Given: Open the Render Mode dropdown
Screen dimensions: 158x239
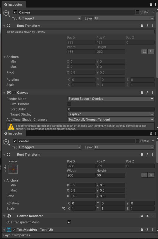Looking at the screenshot, I should click(111, 99).
